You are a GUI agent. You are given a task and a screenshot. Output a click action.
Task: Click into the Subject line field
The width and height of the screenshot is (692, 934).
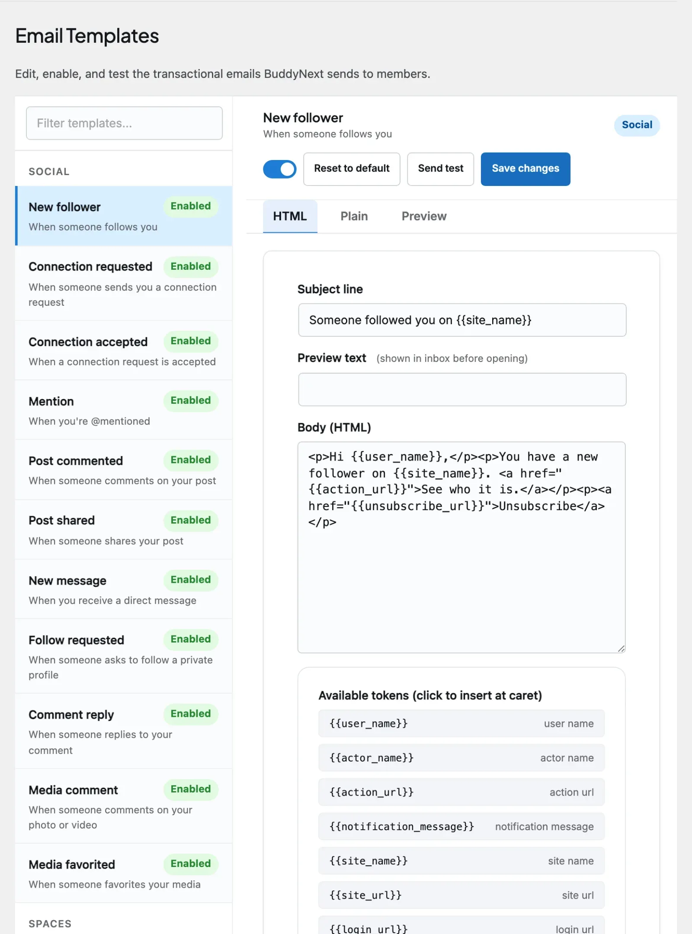pos(462,320)
